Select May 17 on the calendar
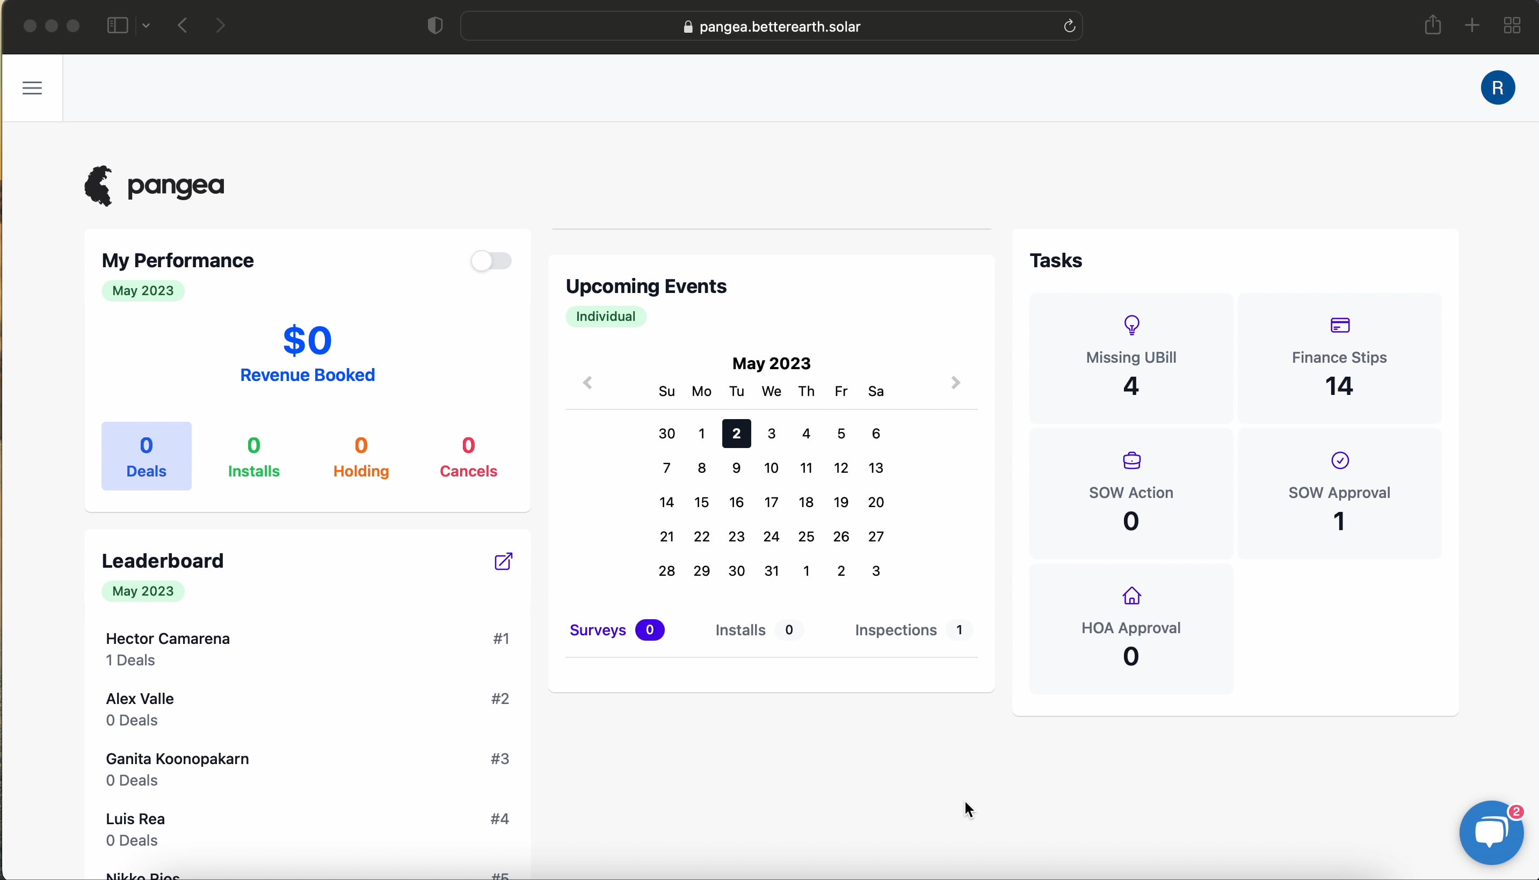This screenshot has height=880, width=1539. [x=771, y=502]
